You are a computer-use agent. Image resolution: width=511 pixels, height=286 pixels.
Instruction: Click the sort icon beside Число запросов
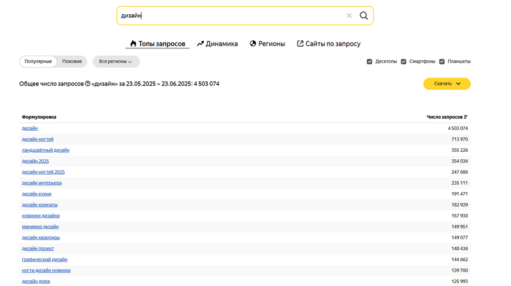pyautogui.click(x=466, y=117)
